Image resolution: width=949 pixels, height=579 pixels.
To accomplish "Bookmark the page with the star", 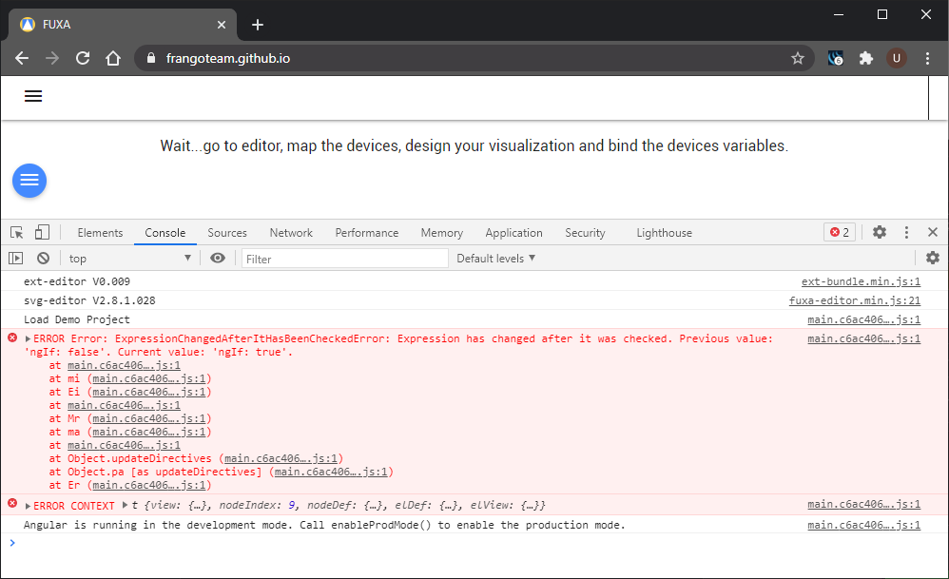I will point(798,57).
